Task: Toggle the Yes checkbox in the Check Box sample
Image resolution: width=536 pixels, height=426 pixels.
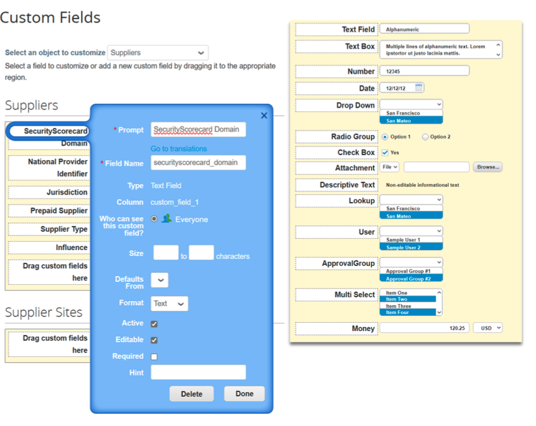Action: click(x=386, y=153)
